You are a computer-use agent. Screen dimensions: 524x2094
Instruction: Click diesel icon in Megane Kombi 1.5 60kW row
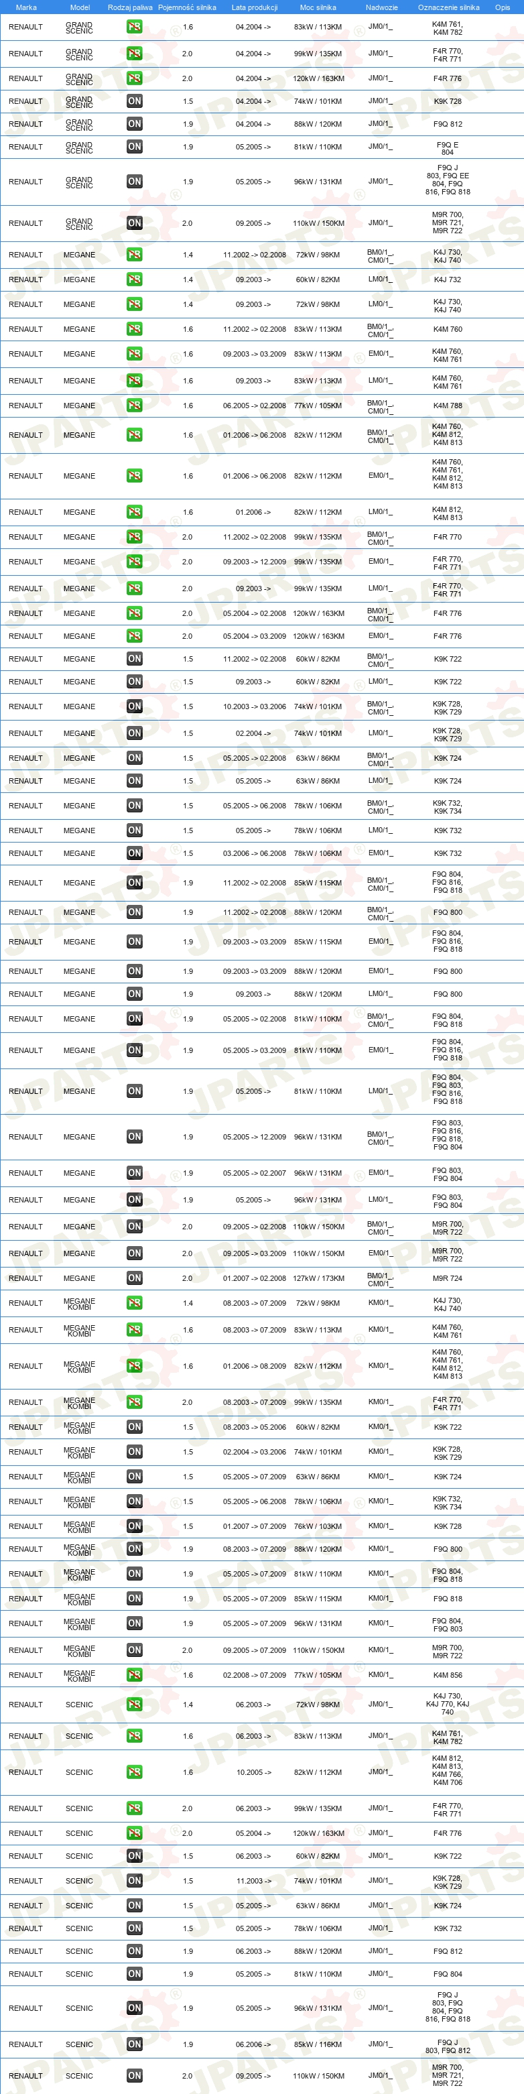(134, 1426)
